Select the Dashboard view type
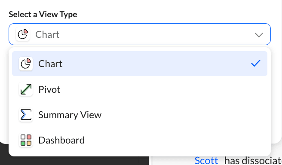282x165 pixels. pyautogui.click(x=140, y=140)
